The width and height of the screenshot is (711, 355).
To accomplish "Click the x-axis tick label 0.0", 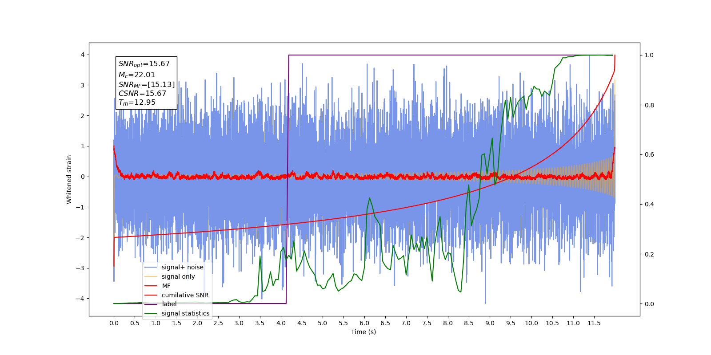I will (x=114, y=323).
